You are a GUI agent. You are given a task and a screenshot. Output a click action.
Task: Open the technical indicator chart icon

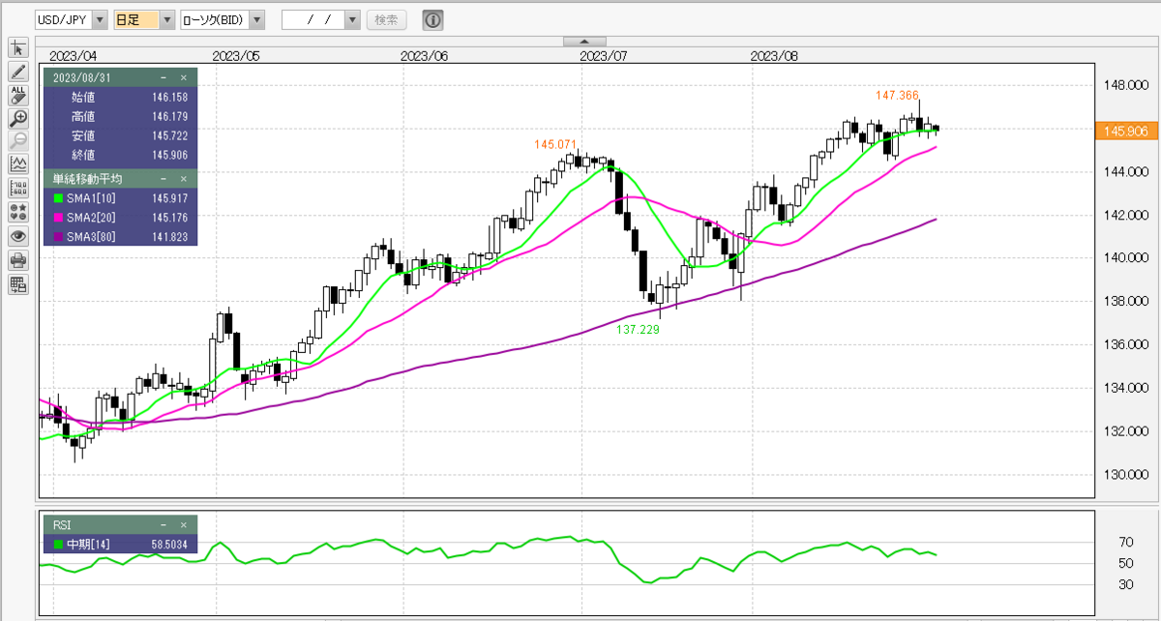[x=18, y=165]
